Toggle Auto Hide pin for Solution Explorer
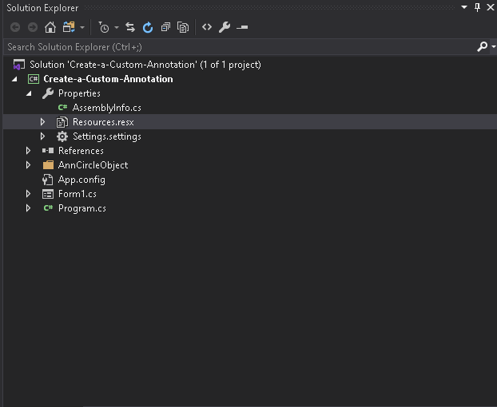Image resolution: width=497 pixels, height=407 pixels. point(478,7)
